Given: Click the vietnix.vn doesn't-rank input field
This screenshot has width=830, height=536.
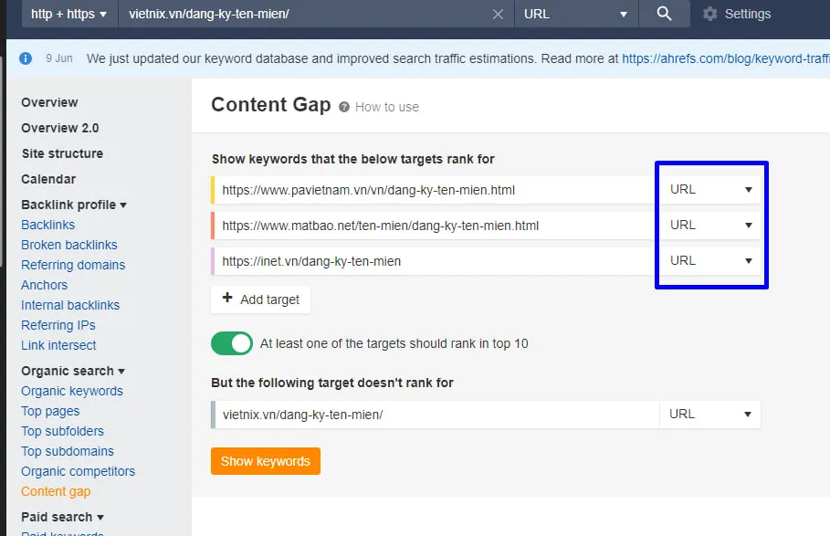Looking at the screenshot, I should 437,415.
